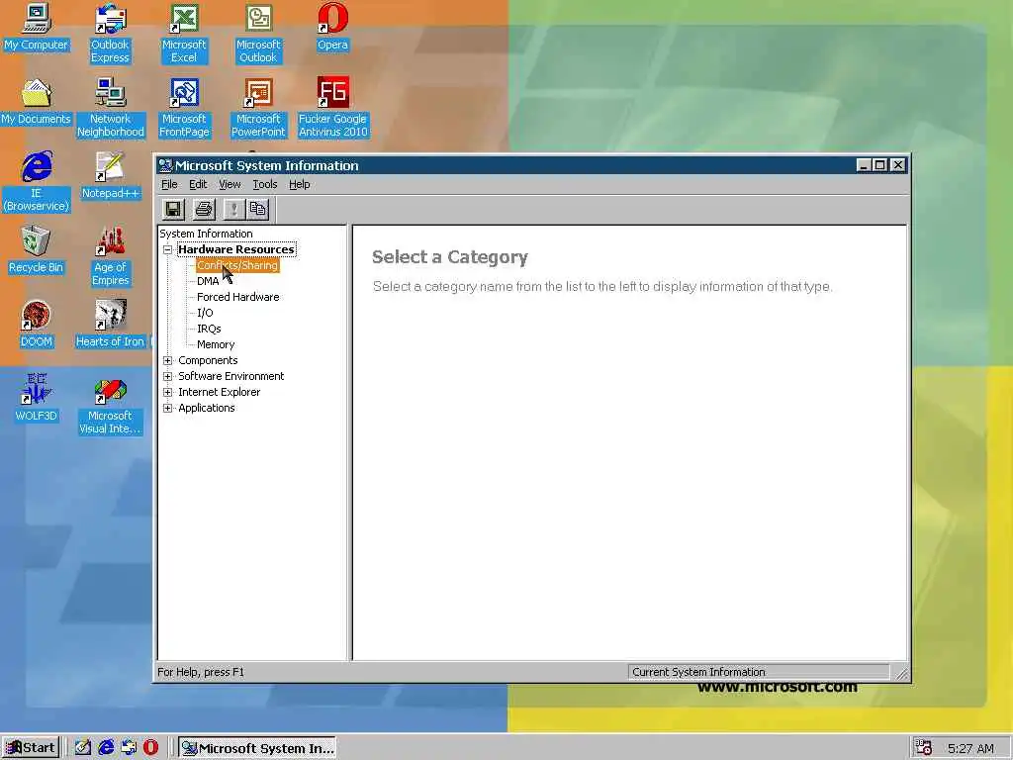Screen dimensions: 1013x760
Task: Open the Help menu
Action: point(299,184)
